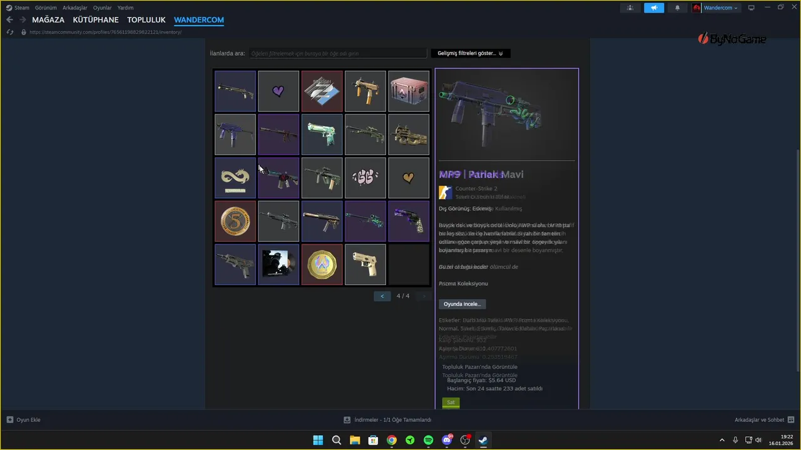Select the tan heart graffiti
Screen dimensions: 801x450
pos(409,178)
